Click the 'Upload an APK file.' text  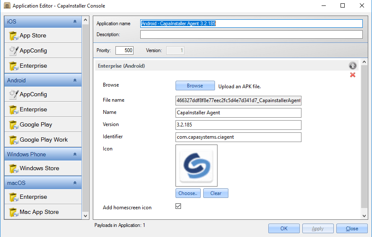[x=239, y=87]
